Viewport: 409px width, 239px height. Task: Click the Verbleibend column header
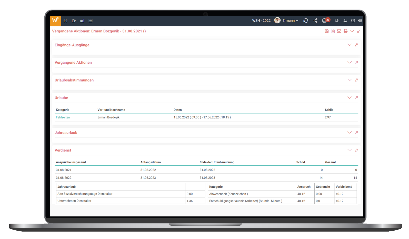point(344,187)
